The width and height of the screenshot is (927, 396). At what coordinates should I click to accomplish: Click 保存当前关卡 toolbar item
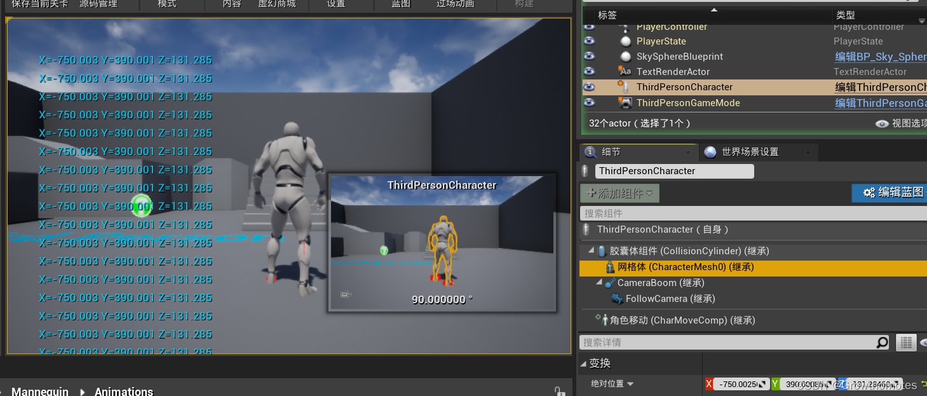(39, 4)
